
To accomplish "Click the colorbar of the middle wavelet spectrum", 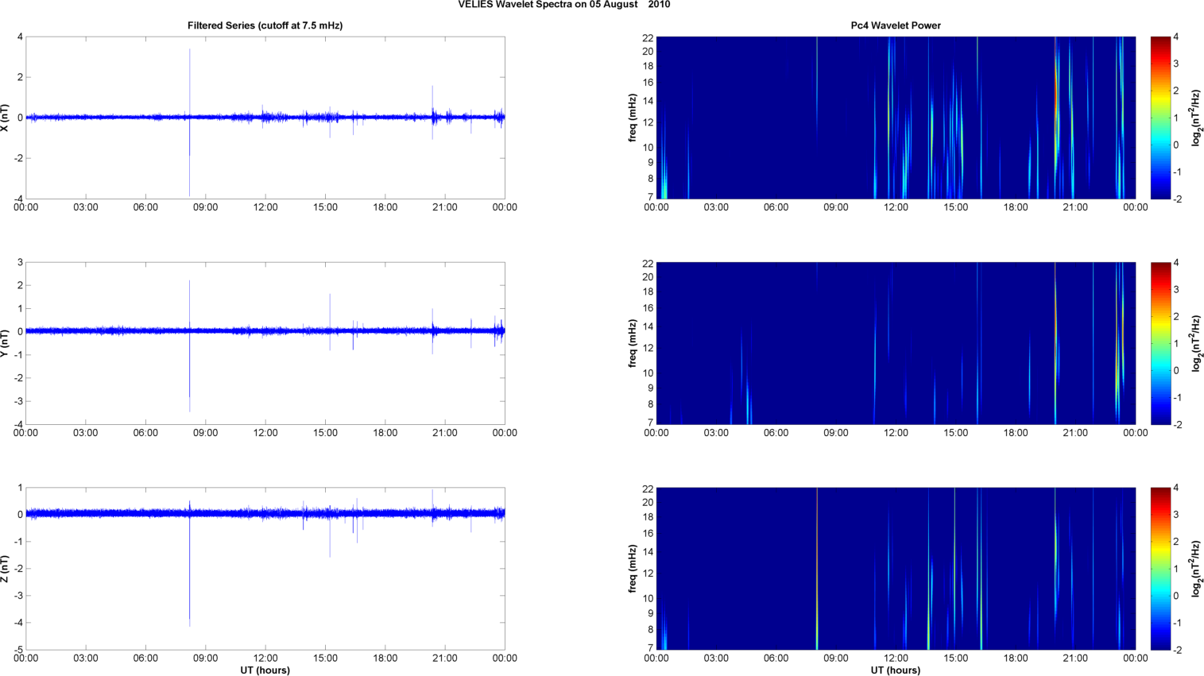I will pos(1160,343).
